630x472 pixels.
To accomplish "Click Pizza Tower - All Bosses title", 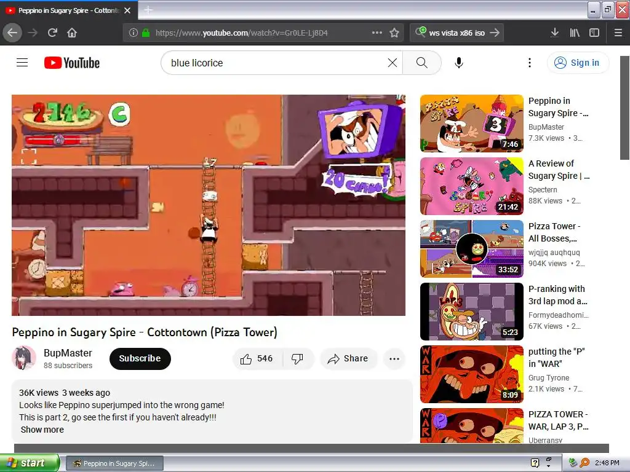I will (554, 232).
